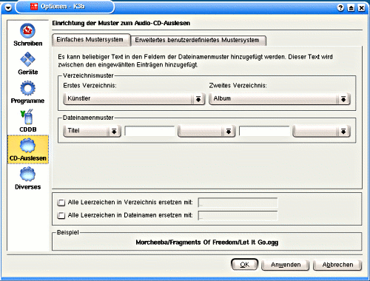Click the Verzeichnis replacement character field
This screenshot has height=281, width=370.
click(238, 203)
